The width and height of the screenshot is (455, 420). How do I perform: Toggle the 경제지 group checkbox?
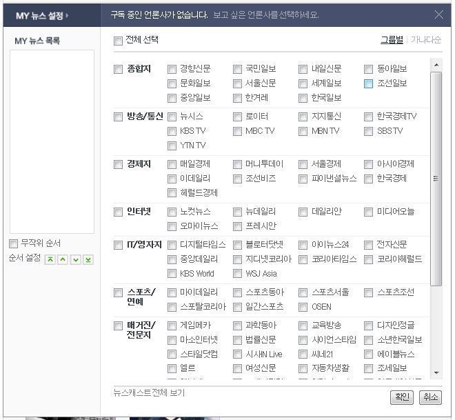point(118,165)
